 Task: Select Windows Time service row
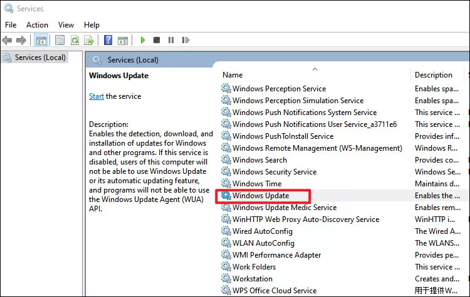pyautogui.click(x=257, y=184)
